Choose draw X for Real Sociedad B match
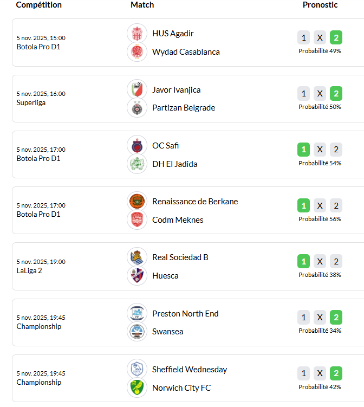This screenshot has height=407, width=364. tap(320, 262)
